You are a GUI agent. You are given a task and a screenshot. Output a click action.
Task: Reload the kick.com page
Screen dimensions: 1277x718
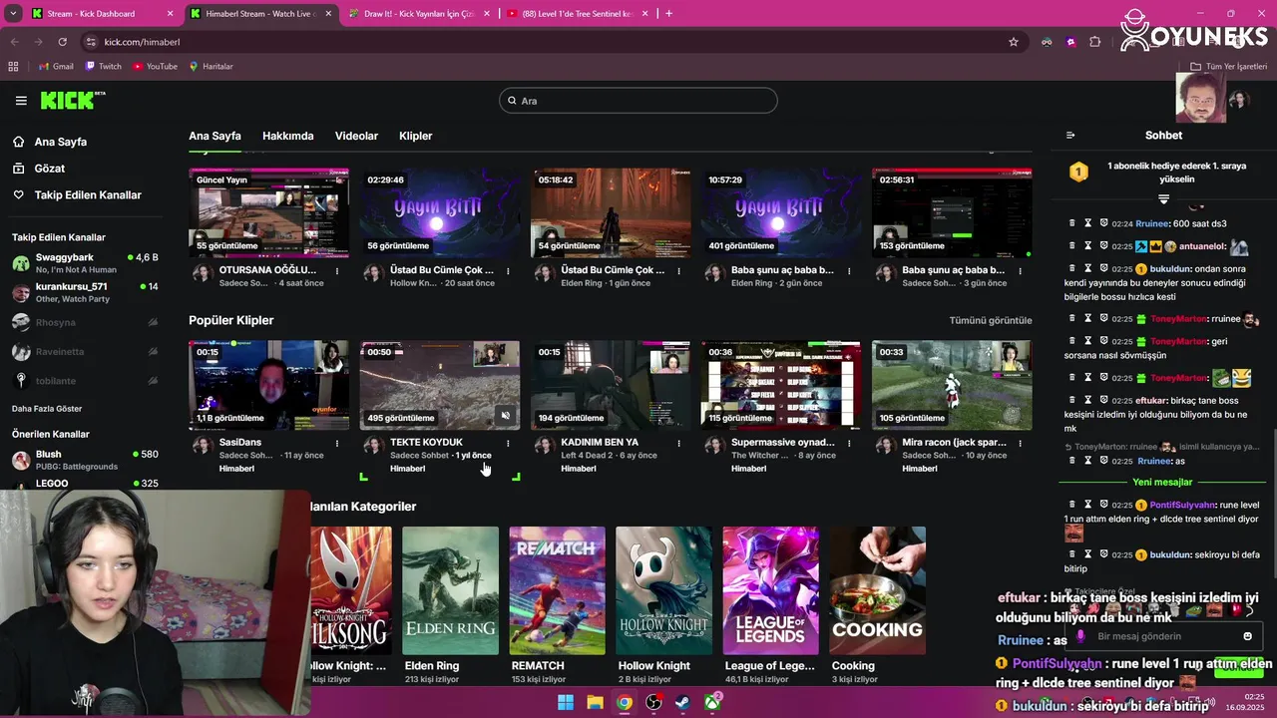[x=62, y=42]
